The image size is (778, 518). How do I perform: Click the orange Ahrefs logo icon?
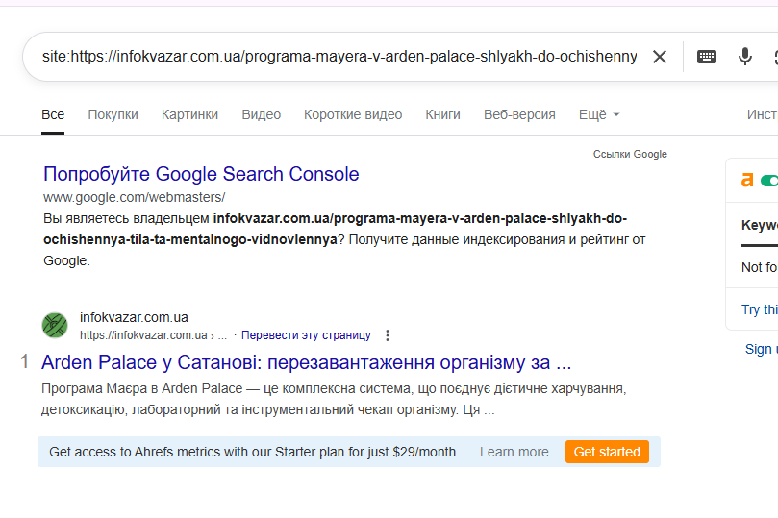point(747,181)
